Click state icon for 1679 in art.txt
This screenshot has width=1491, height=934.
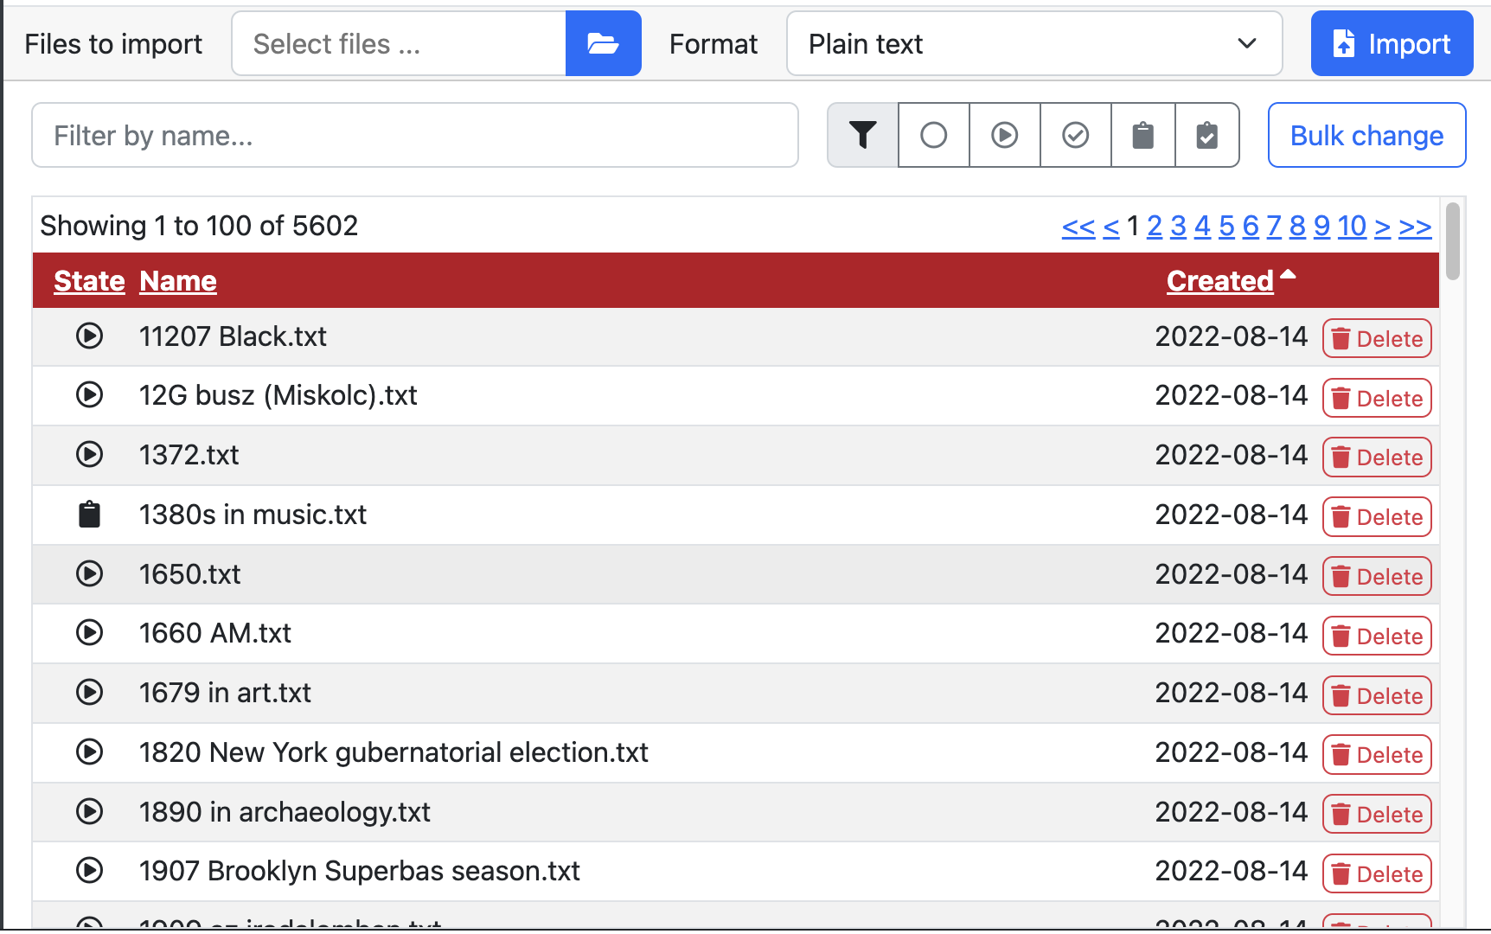[x=89, y=692]
